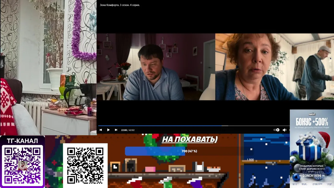The image size is (334, 188).
Task: Mute the player volume
Action: coord(284,130)
